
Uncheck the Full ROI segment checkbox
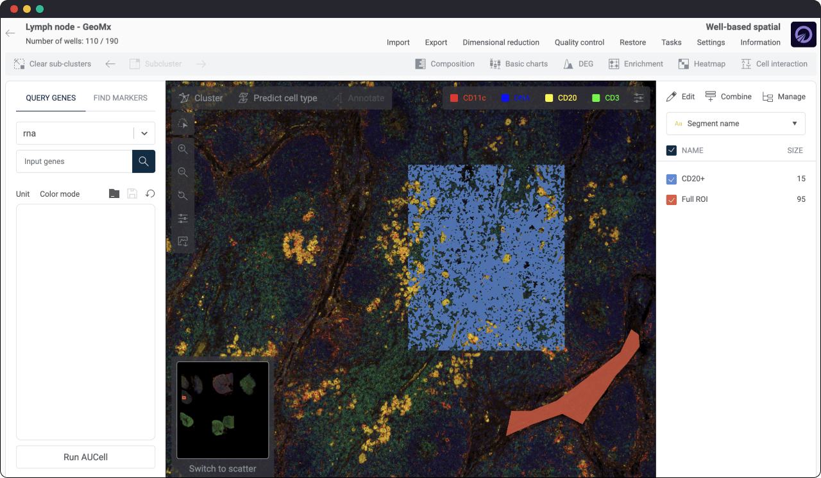click(x=672, y=200)
